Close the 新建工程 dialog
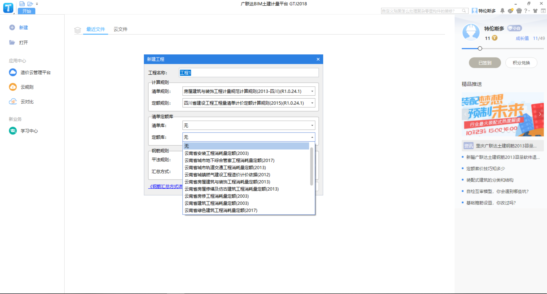Viewport: 547px width, 294px height. [318, 59]
